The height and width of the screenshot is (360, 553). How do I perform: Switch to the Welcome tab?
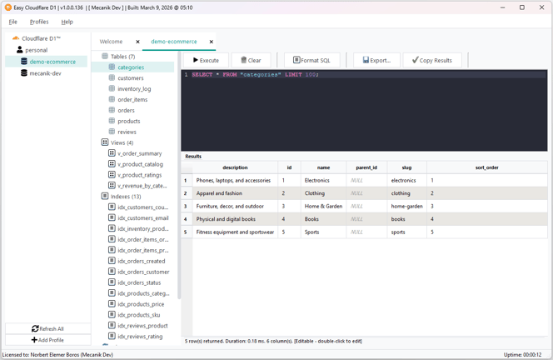pyautogui.click(x=111, y=42)
